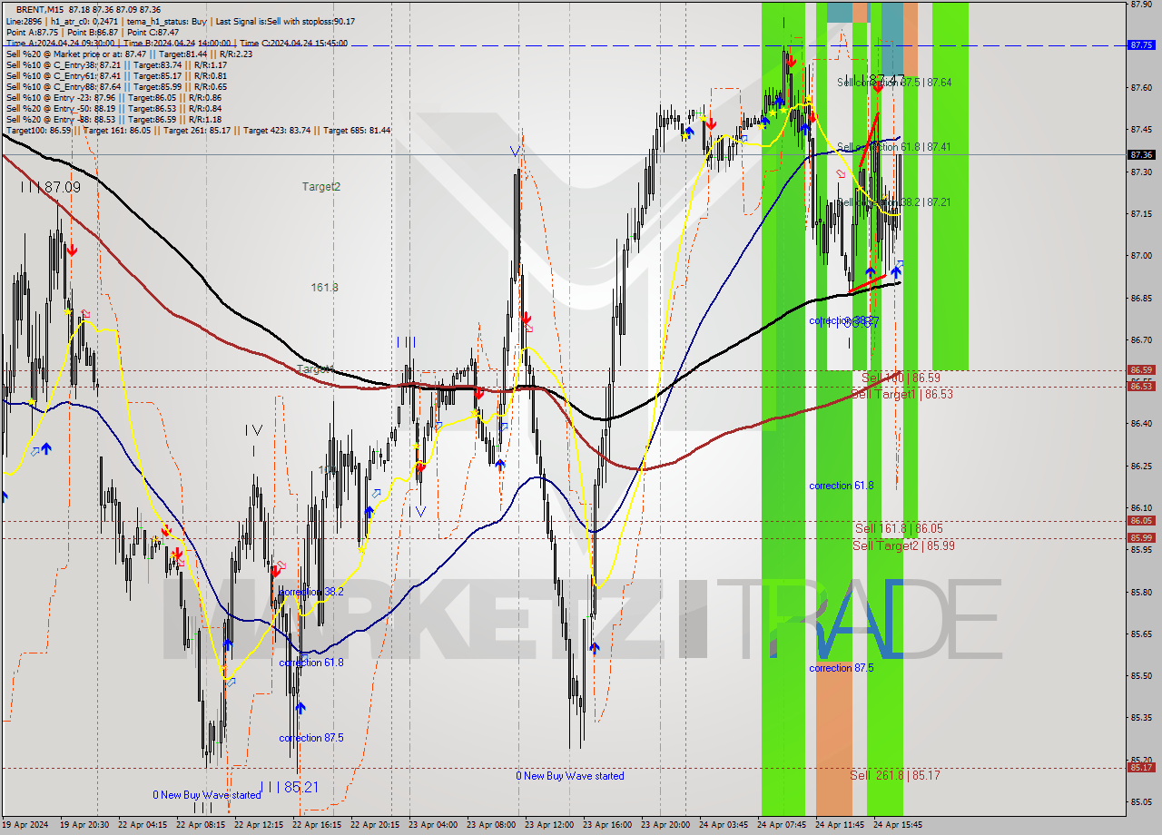Click the 86.25 price scale value

click(x=1141, y=466)
